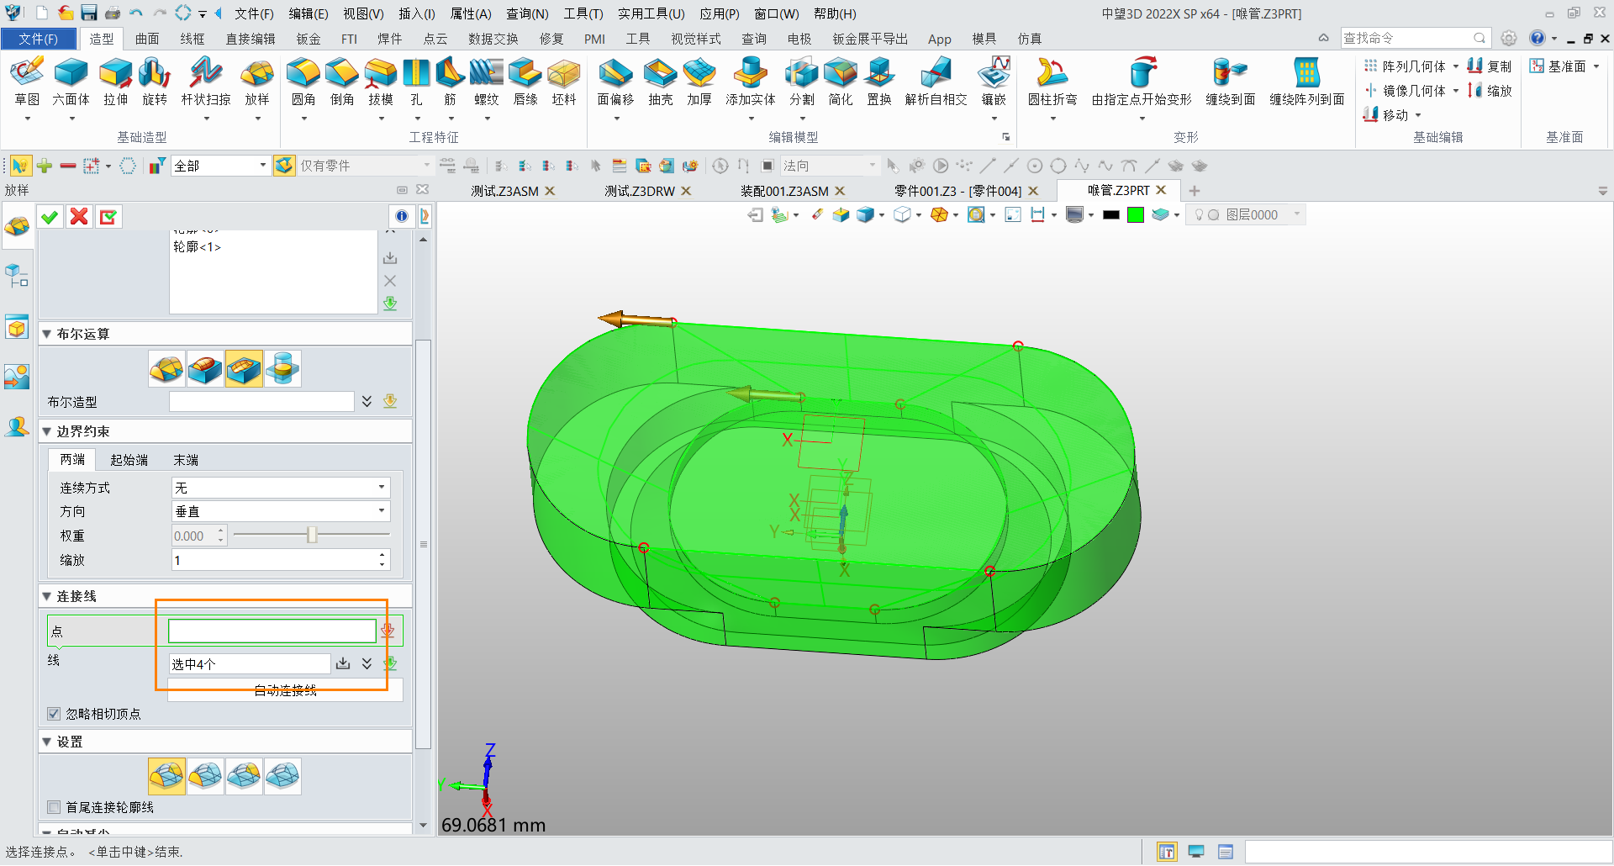
Task: Select the add Boolean option icon
Action: pos(205,368)
